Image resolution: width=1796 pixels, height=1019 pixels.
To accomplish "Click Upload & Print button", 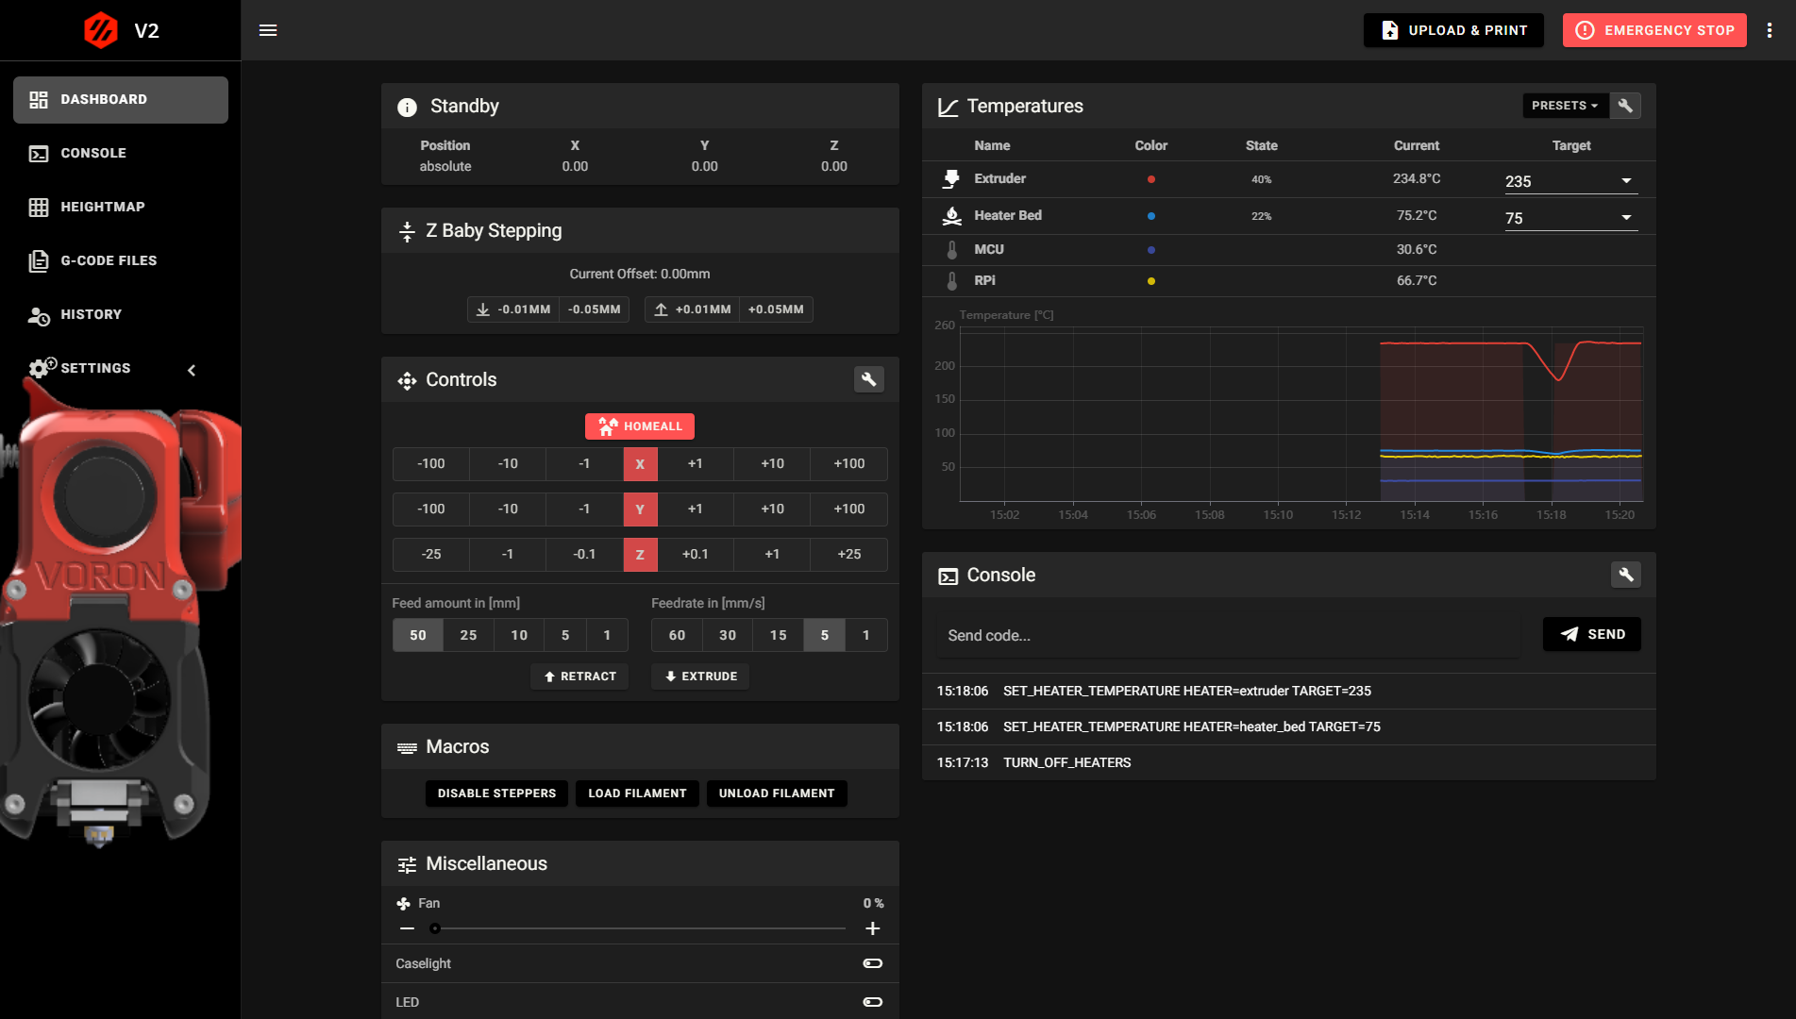I will (1453, 30).
